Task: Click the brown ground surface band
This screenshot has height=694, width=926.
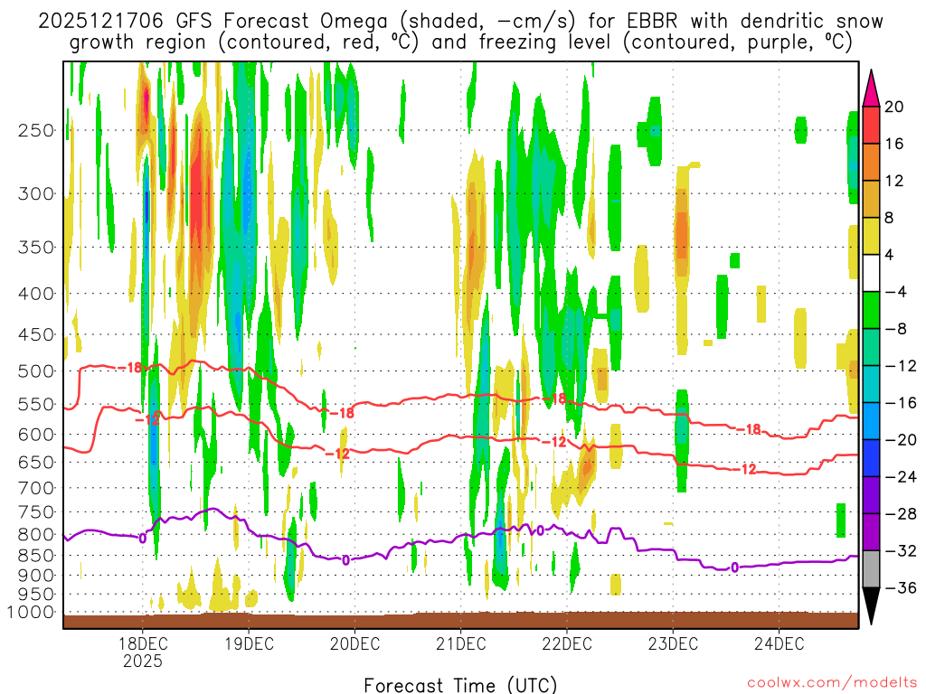Action: click(x=460, y=621)
